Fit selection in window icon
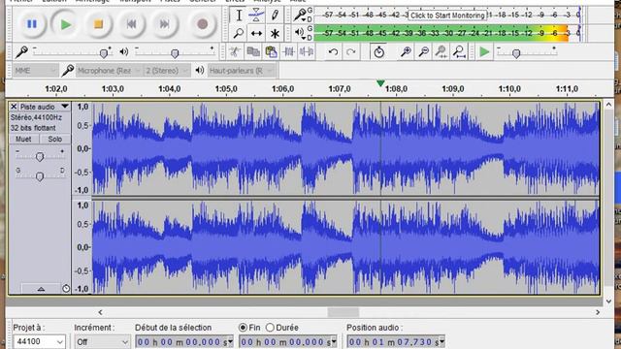This screenshot has width=621, height=349. 441,51
